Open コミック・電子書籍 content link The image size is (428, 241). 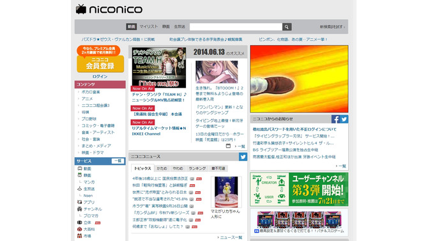(98, 126)
